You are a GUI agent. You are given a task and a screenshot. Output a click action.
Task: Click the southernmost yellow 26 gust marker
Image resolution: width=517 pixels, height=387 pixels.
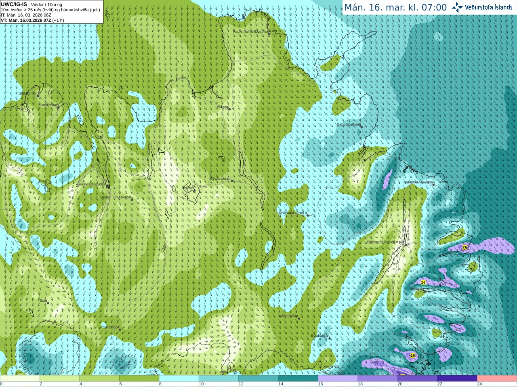(412, 356)
